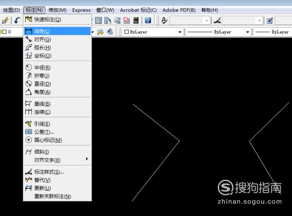Image resolution: width=292 pixels, height=216 pixels.
Task: Choose 圆心标记(M) center mark
Action: (x=57, y=140)
